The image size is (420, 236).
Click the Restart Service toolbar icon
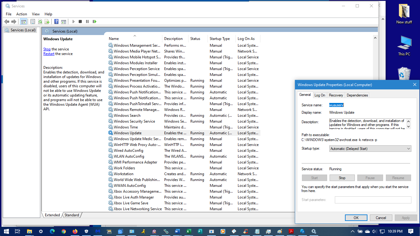tap(94, 22)
